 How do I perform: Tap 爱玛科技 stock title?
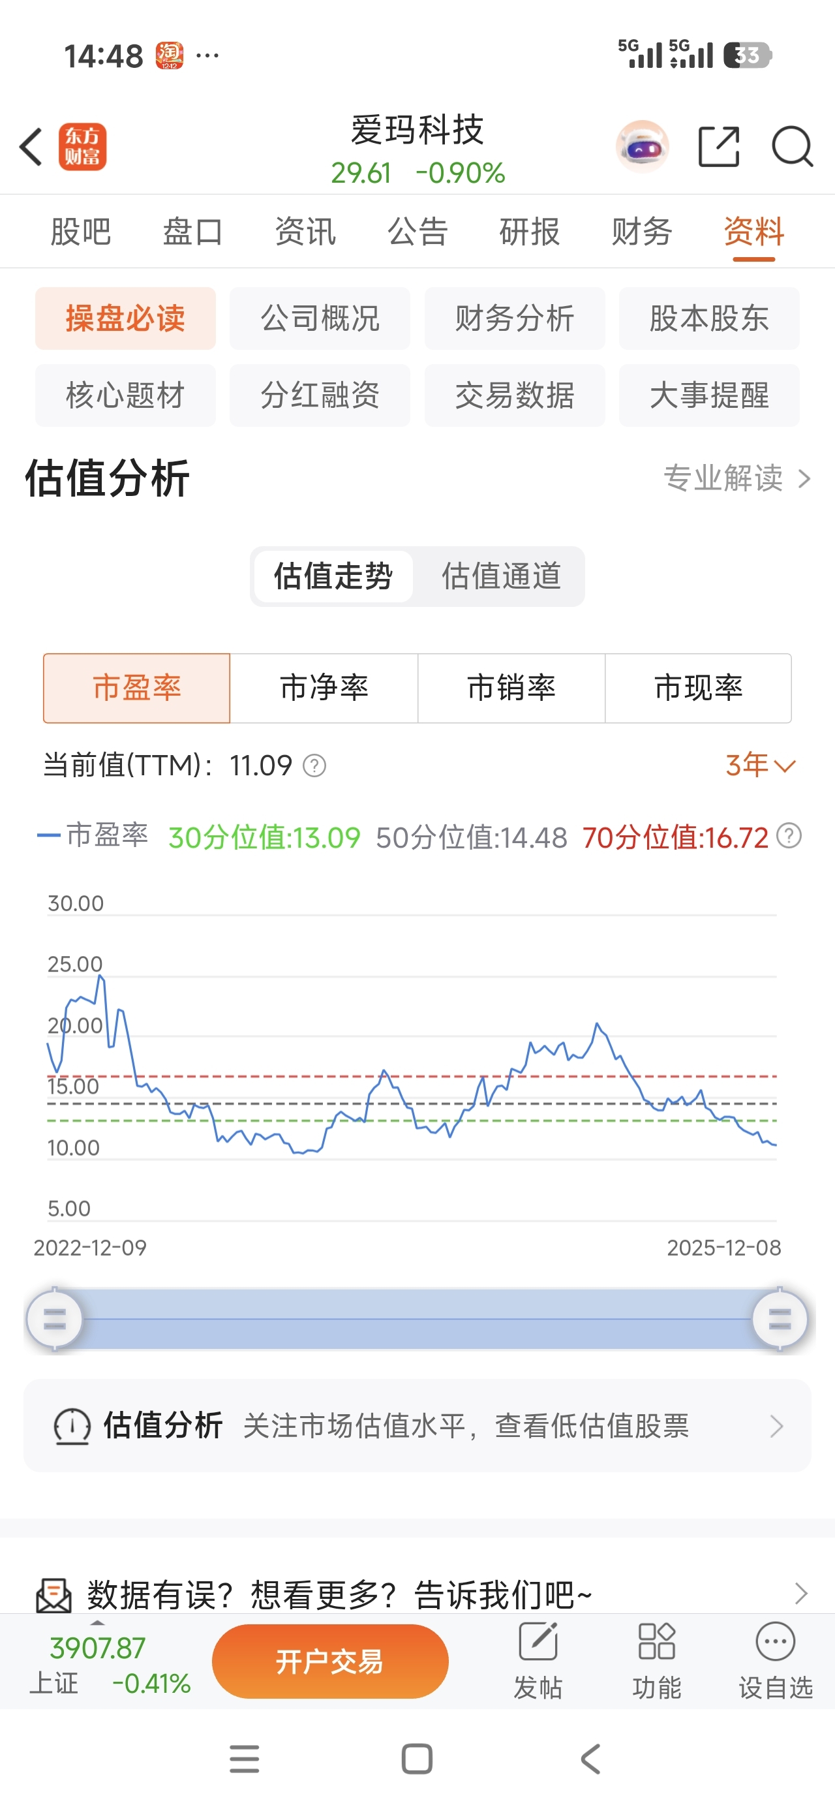point(418,130)
